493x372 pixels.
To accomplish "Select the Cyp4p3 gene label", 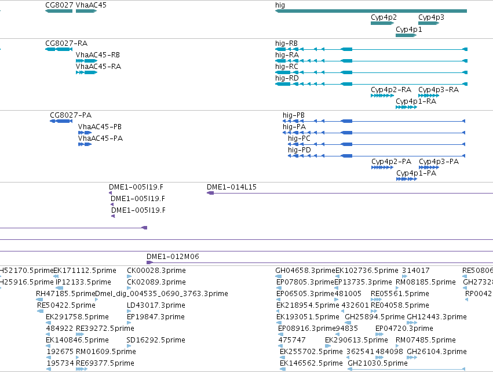I will (x=431, y=17).
